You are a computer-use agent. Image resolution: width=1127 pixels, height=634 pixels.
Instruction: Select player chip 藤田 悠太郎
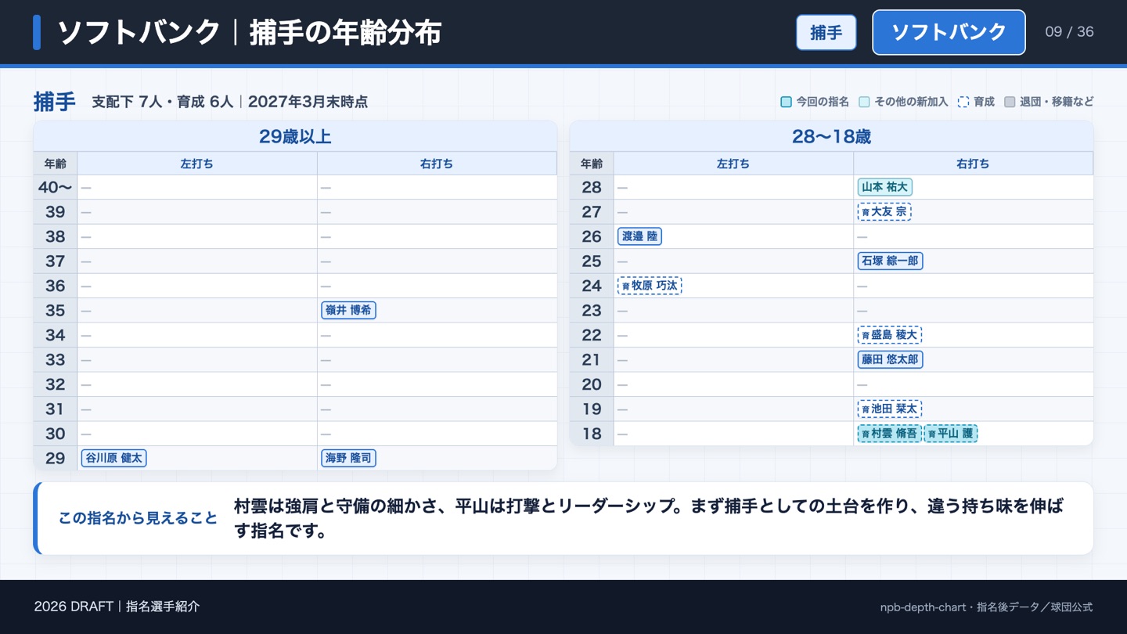(890, 359)
